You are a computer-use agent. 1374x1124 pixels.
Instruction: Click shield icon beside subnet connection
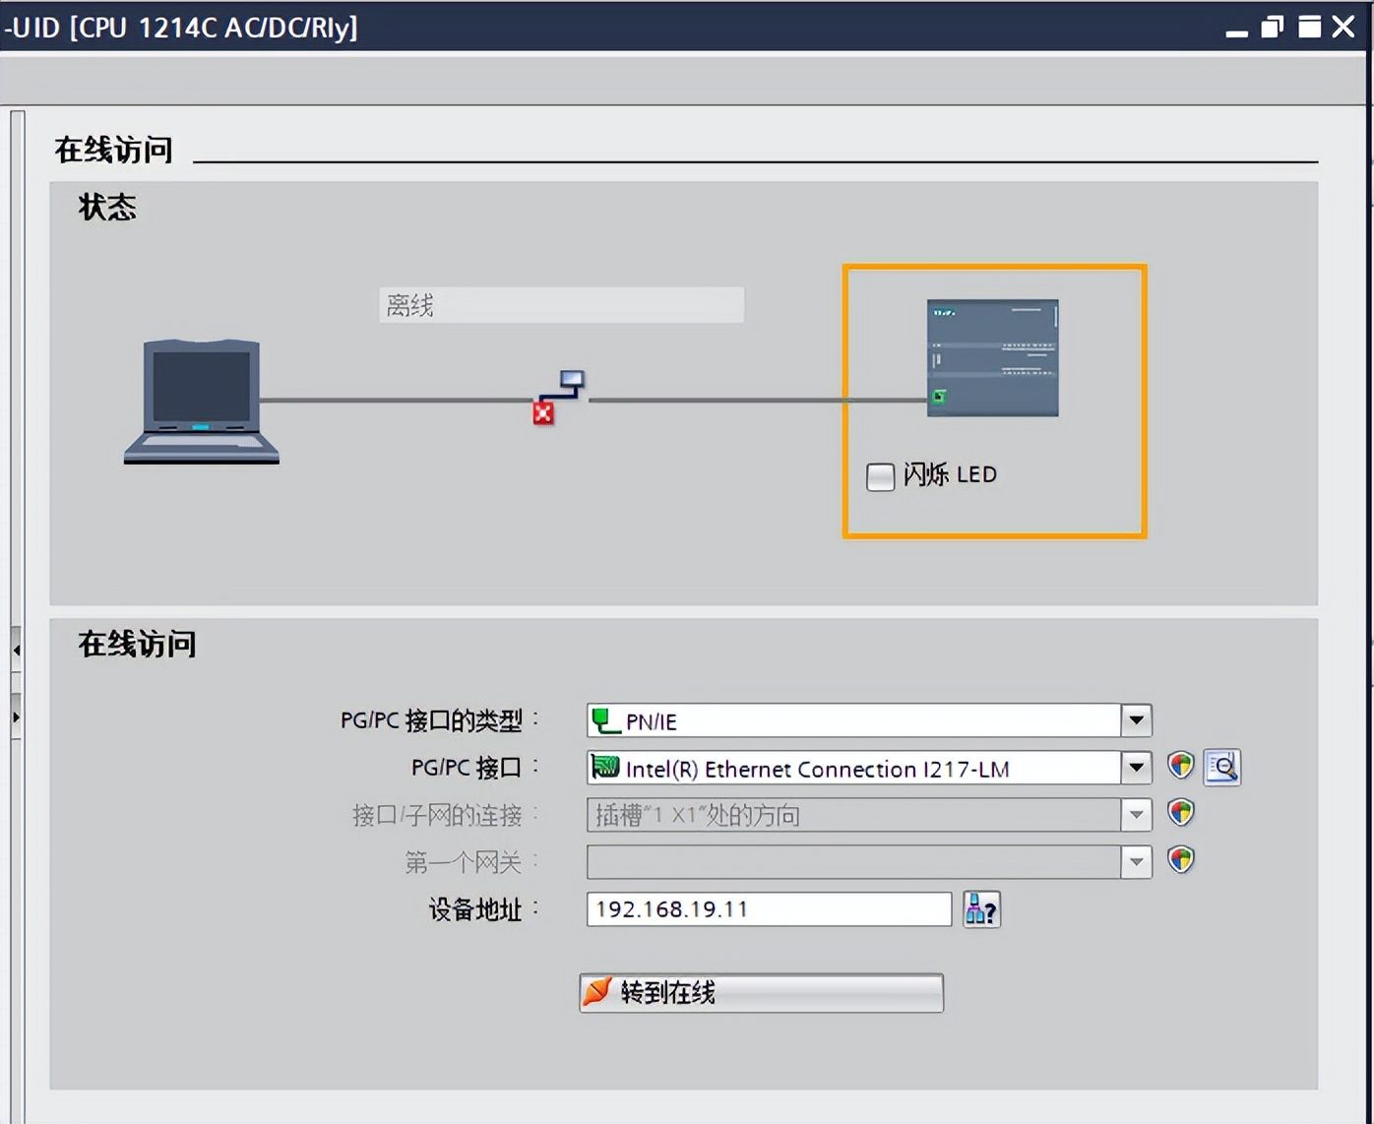(x=1180, y=813)
